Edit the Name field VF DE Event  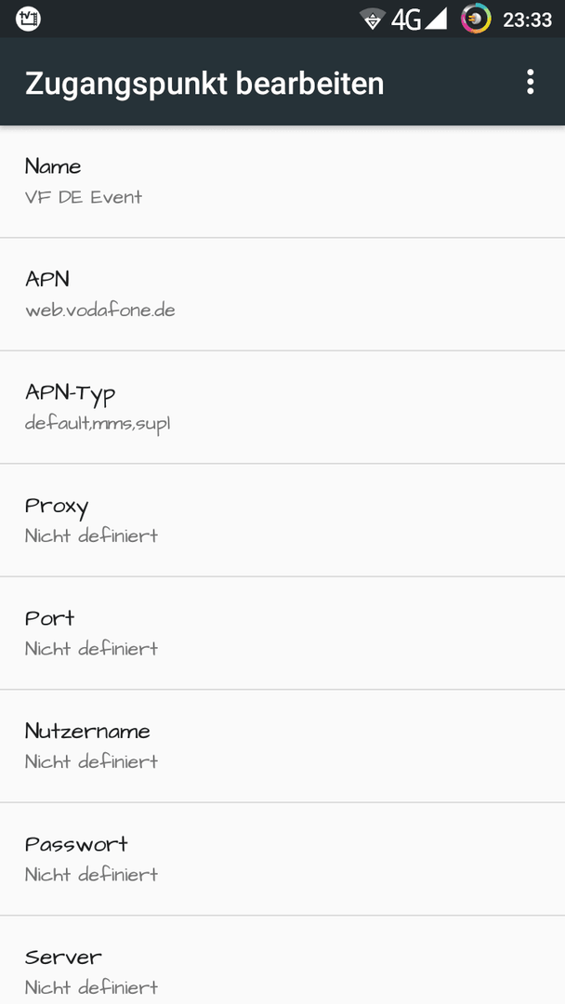[282, 182]
